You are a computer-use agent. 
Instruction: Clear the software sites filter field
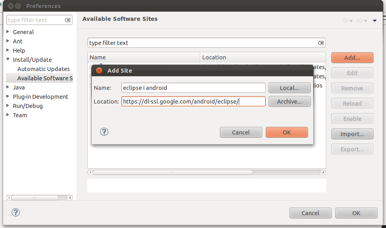point(321,43)
